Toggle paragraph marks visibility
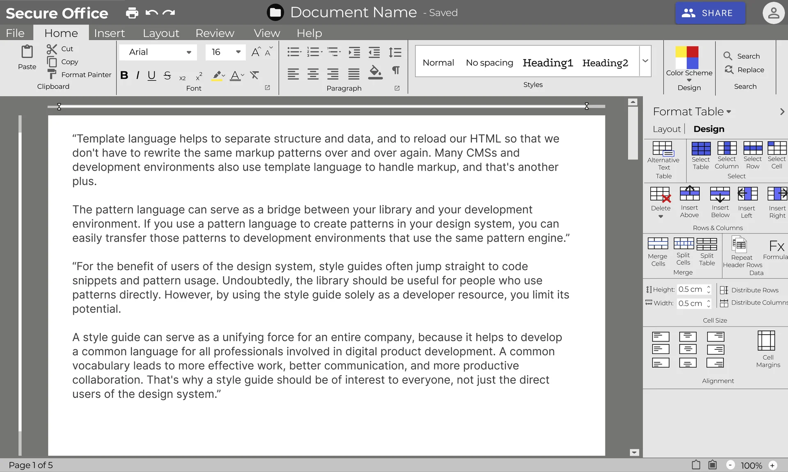Screen dimensions: 788x472 pyautogui.click(x=396, y=71)
